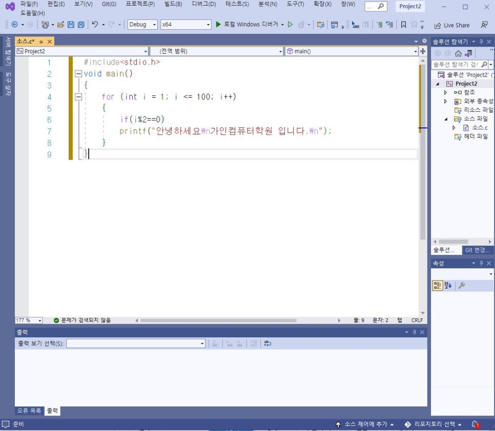
Task: Switch views icon in Solution Explorer toolbar
Action: pyautogui.click(x=468, y=53)
